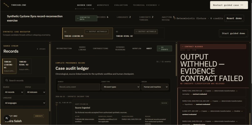
Task: Click the Candidate tag on FAMILY-042 record
Action: pyautogui.click(x=39, y=116)
